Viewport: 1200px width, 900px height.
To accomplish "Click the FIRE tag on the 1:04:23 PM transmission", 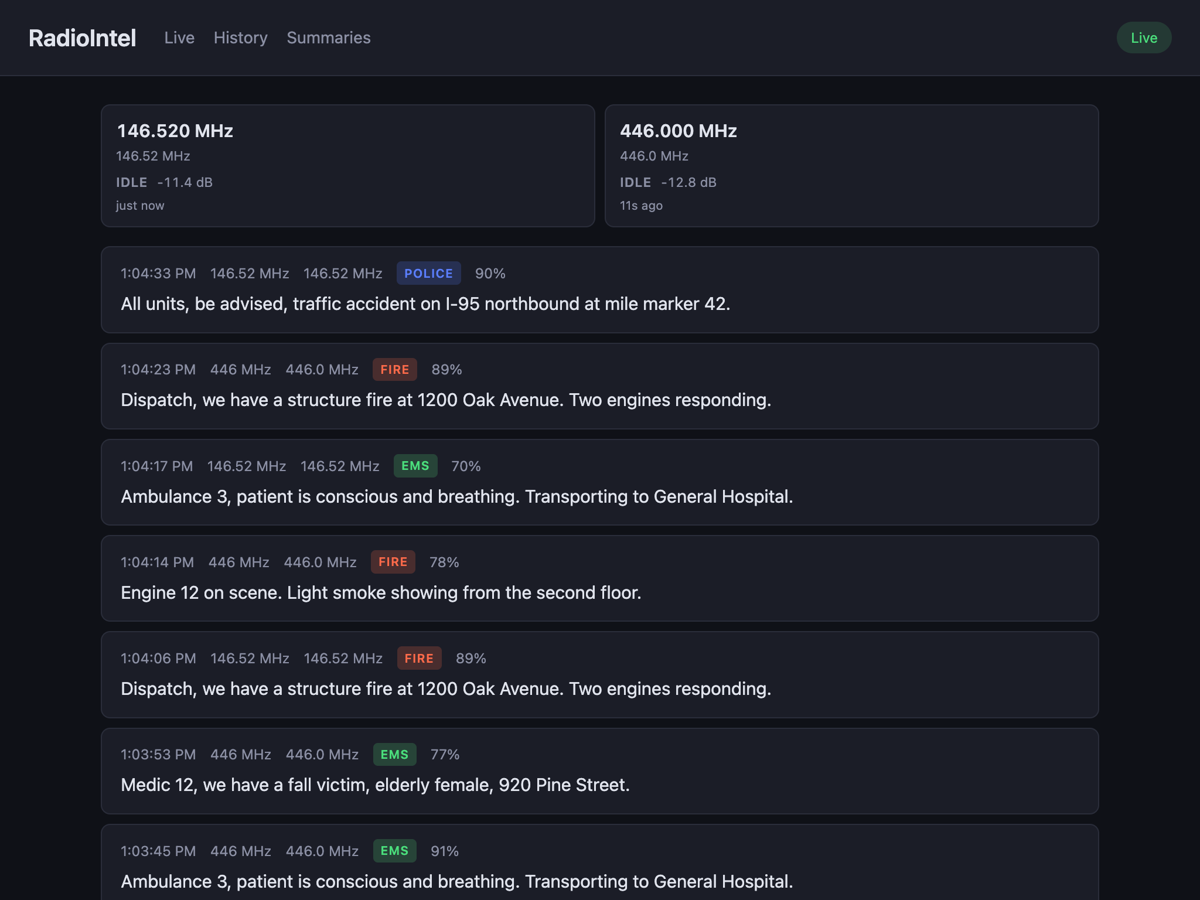I will [394, 369].
